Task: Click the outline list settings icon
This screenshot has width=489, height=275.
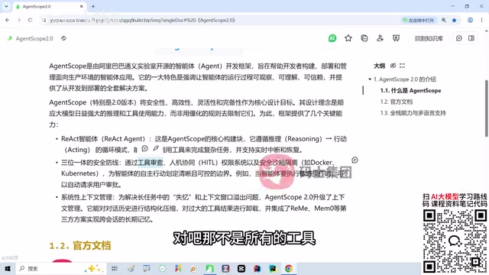Action: point(403,66)
